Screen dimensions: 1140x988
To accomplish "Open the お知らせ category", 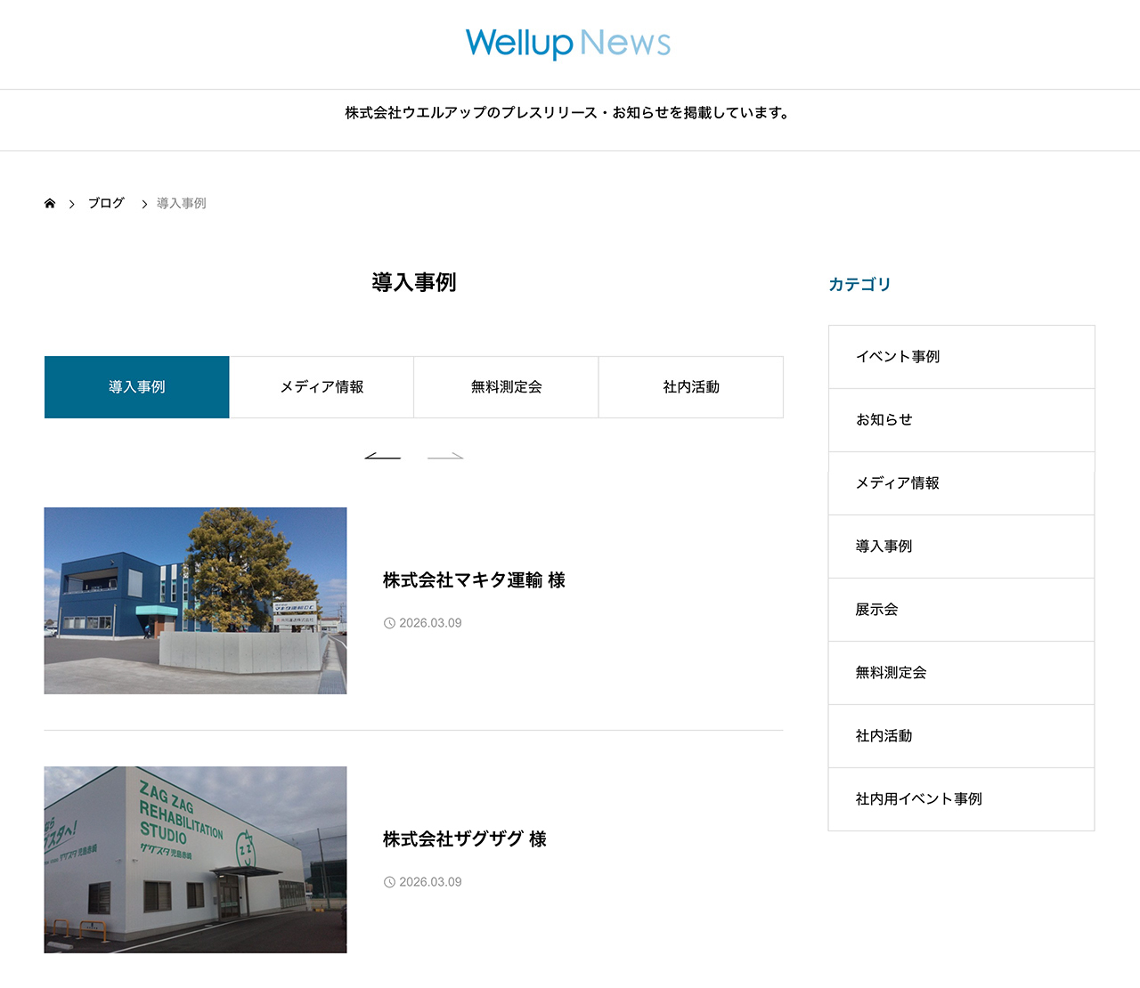I will [883, 419].
